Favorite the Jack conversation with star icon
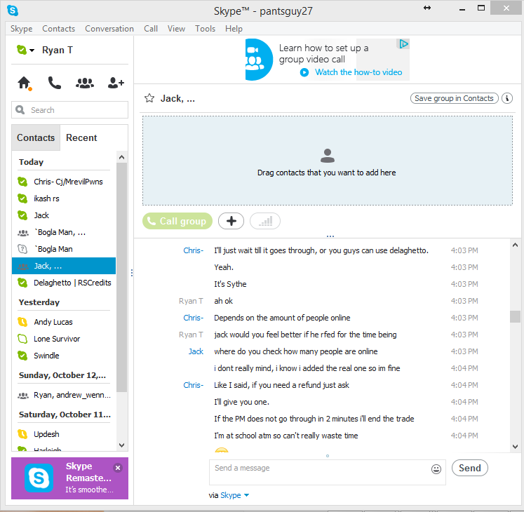 pos(149,98)
